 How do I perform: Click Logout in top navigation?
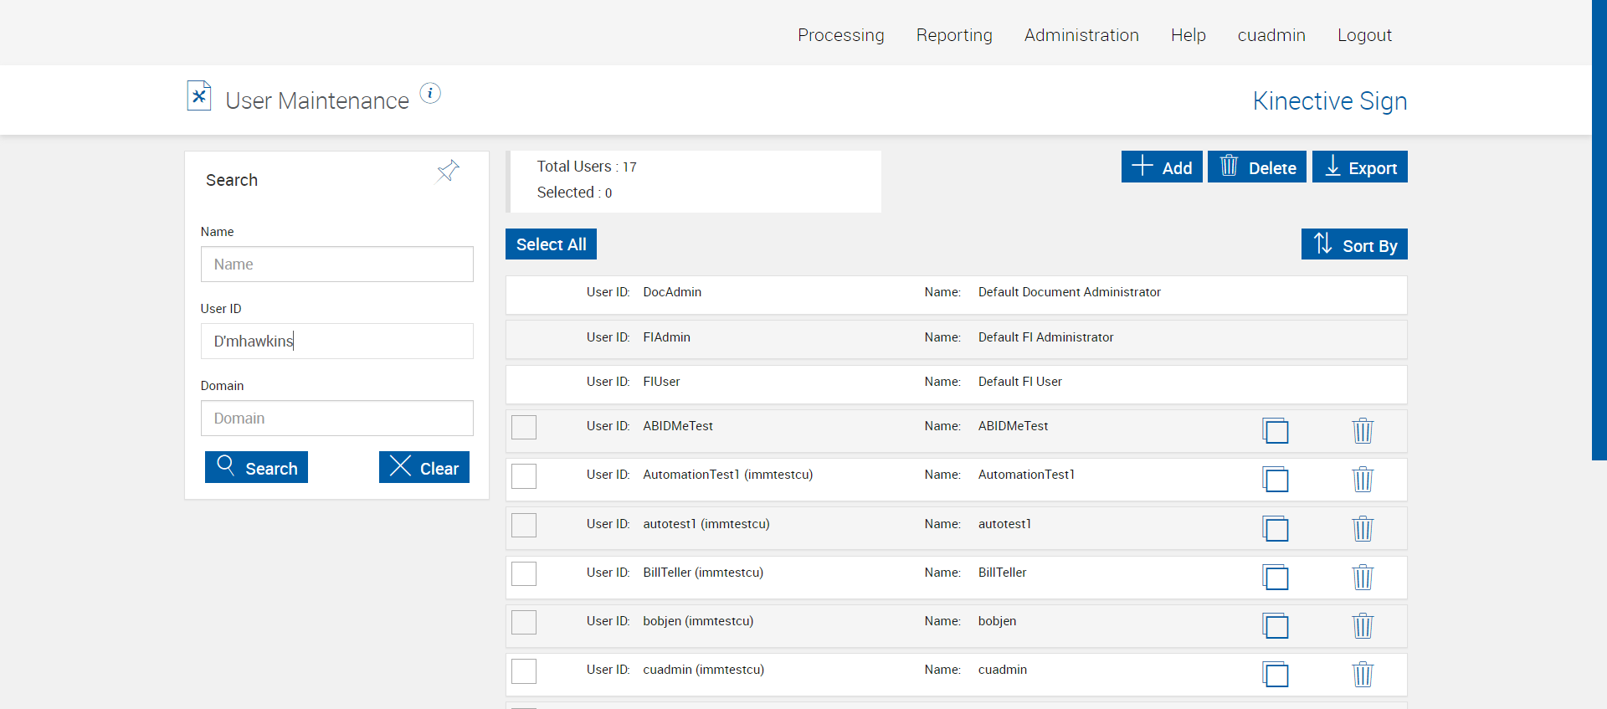(x=1363, y=35)
